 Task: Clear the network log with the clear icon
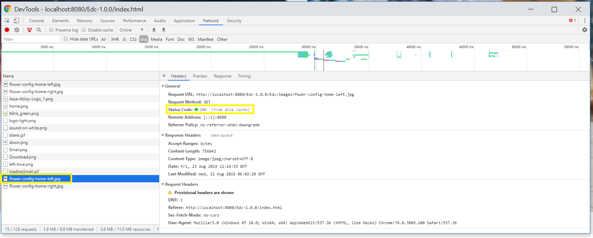pyautogui.click(x=17, y=30)
